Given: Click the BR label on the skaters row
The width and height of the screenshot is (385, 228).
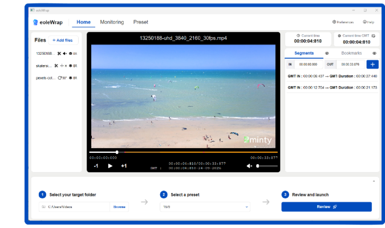Looking at the screenshot, I should click(75, 66).
